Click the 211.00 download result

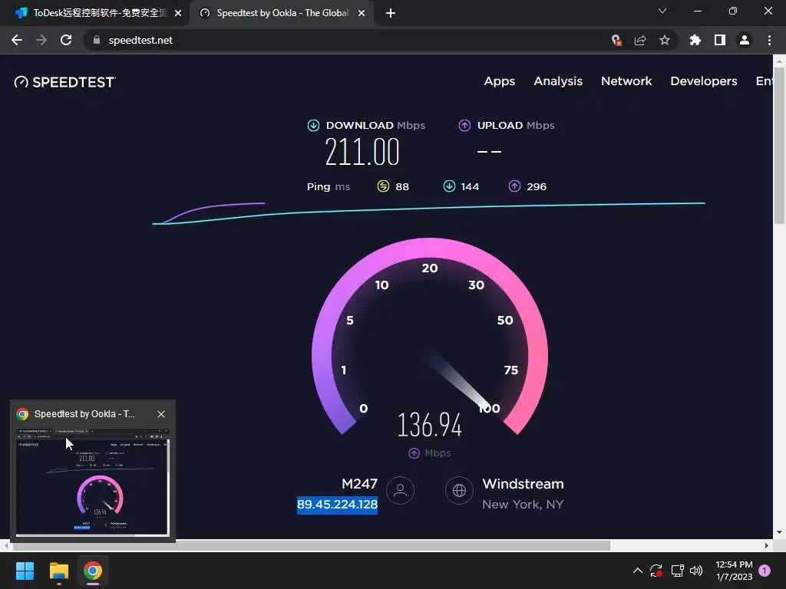coord(362,152)
